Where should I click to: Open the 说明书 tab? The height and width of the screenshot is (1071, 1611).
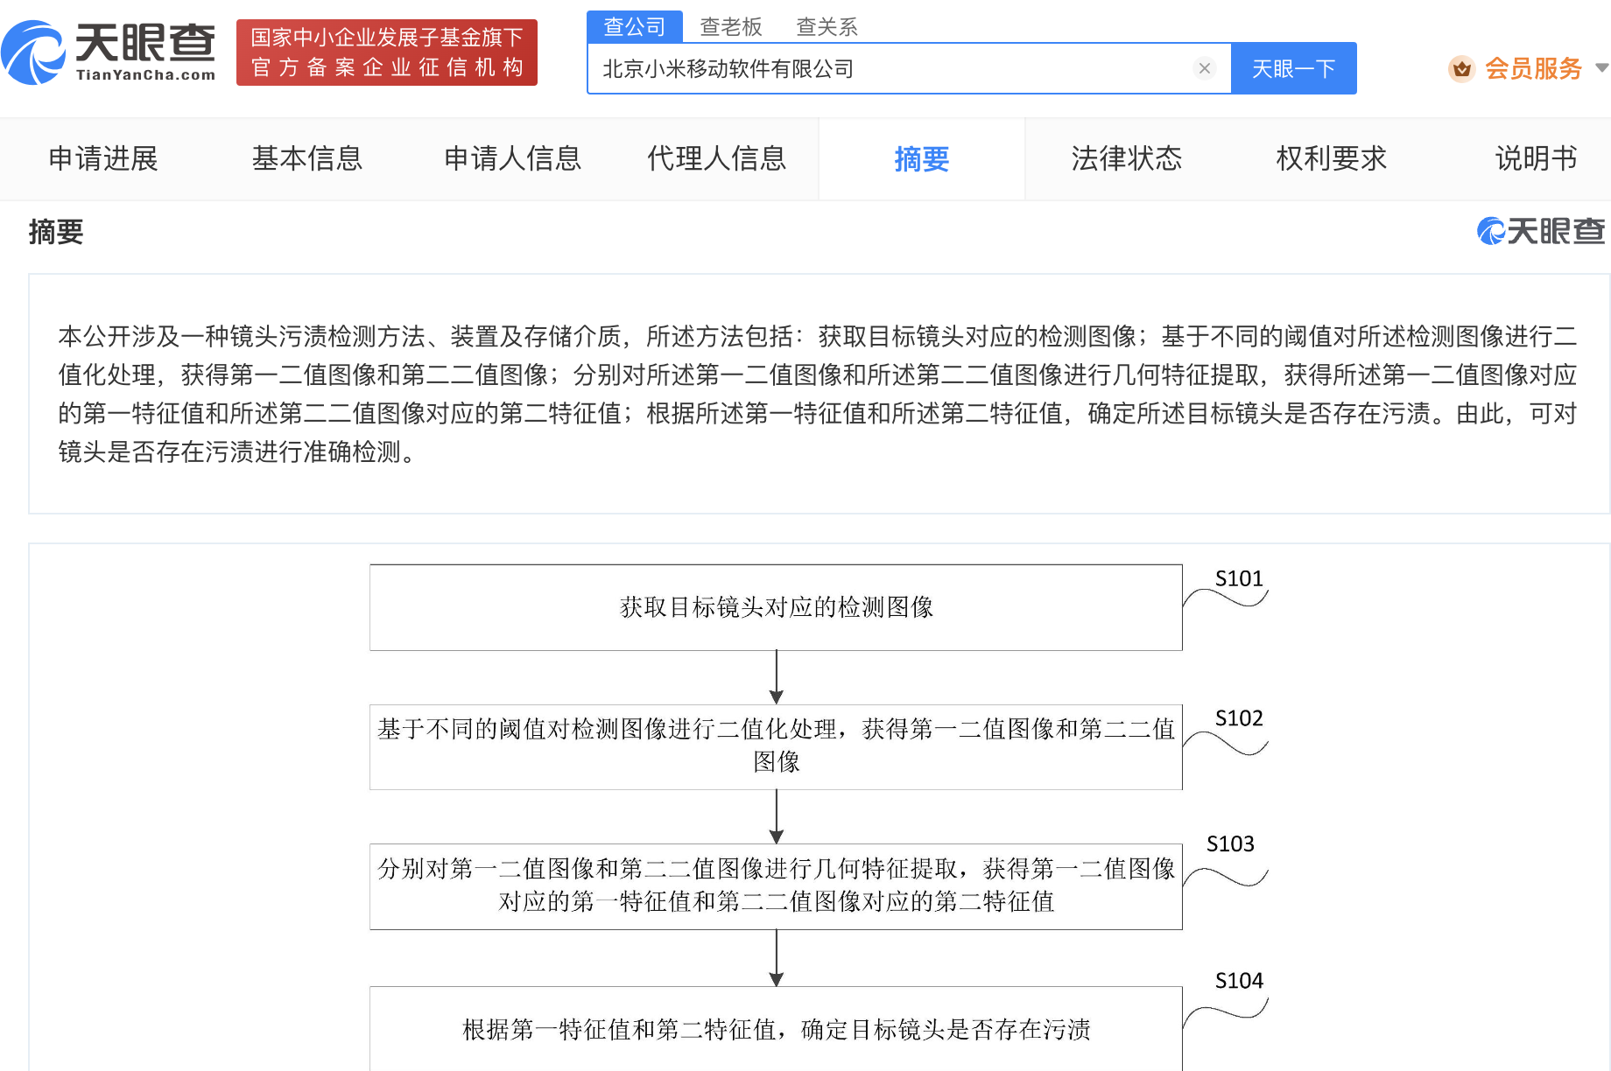point(1537,158)
